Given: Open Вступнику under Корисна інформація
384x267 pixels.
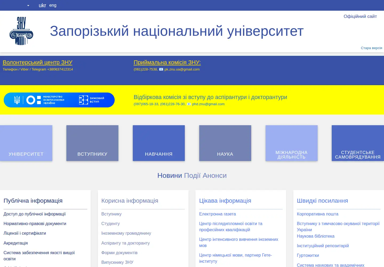Looking at the screenshot, I should [111, 214].
